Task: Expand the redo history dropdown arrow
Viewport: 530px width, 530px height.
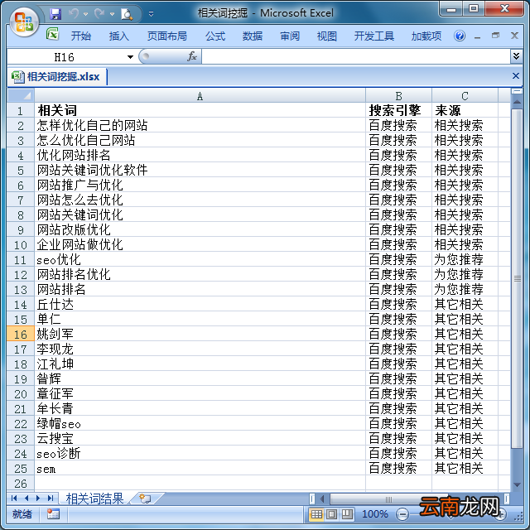Action: (112, 14)
